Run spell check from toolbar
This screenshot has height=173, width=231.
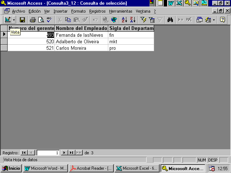pos(49,20)
